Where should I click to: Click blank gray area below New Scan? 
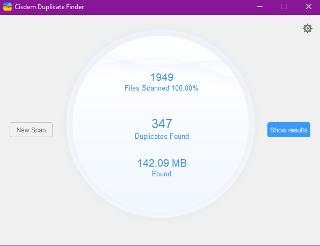click(x=31, y=183)
